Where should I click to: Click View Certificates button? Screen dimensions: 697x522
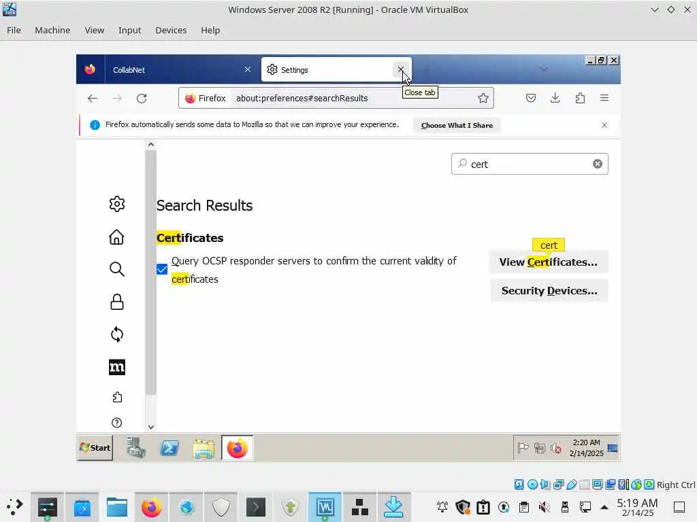pos(548,262)
